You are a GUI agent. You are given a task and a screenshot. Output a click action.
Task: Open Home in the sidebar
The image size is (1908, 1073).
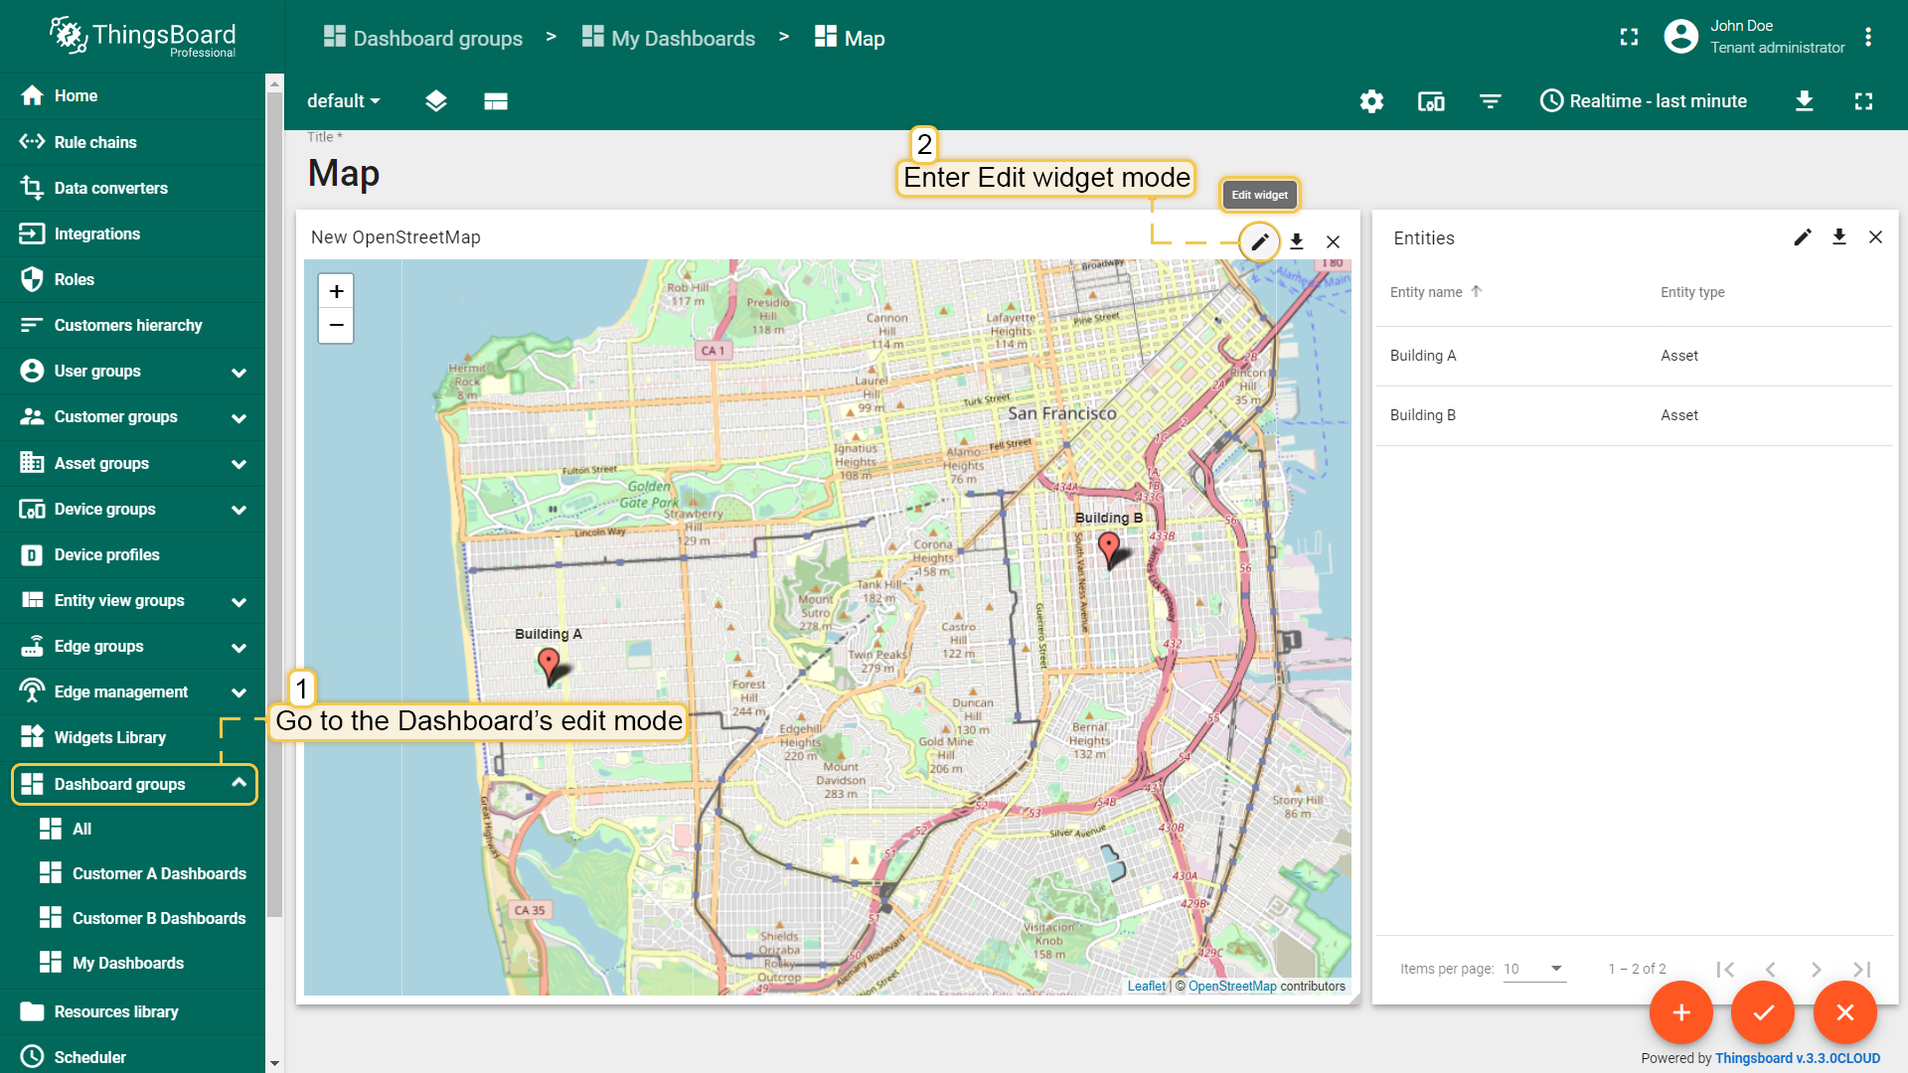click(x=133, y=95)
